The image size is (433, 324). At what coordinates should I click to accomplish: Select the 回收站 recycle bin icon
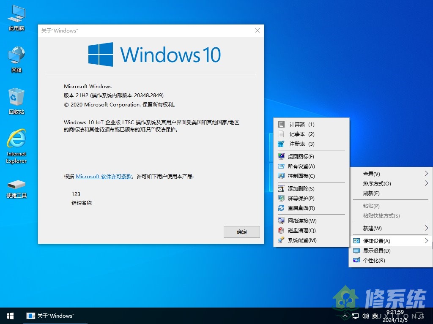click(x=16, y=101)
